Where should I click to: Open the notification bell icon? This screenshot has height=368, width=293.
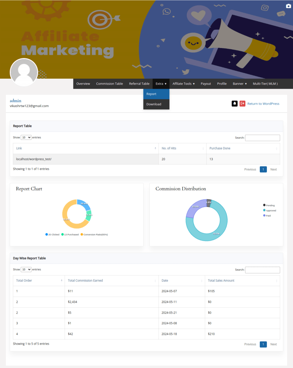click(235, 104)
